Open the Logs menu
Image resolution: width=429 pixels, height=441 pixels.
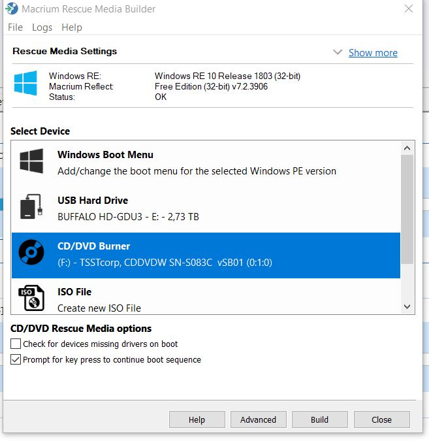coord(42,27)
